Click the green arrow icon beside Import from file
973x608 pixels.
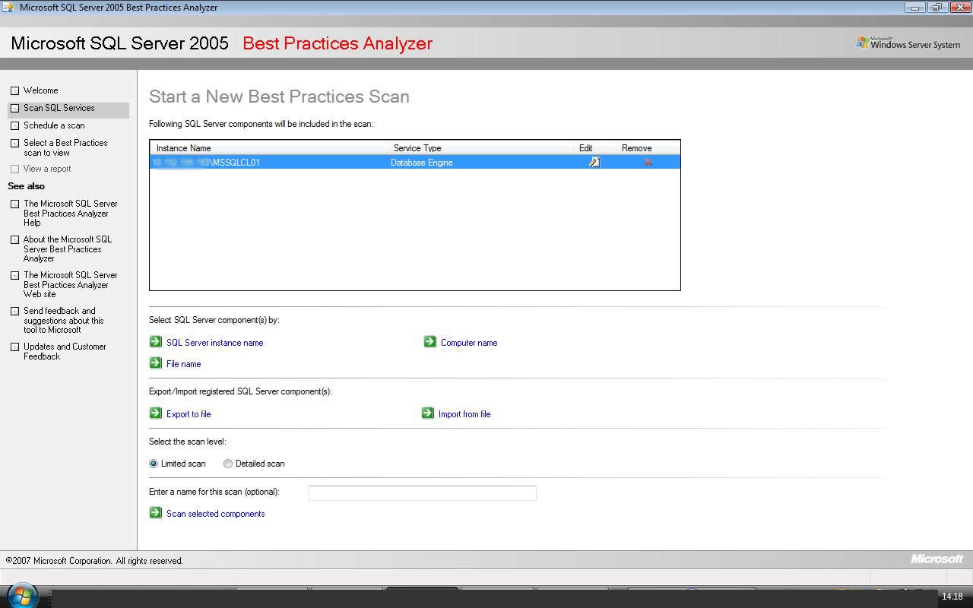428,413
